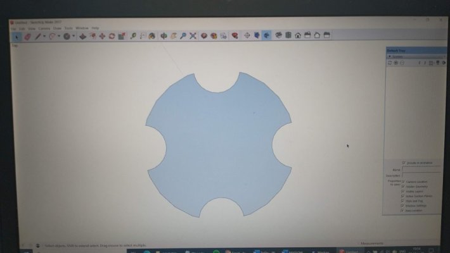Switch to Back view
Screen dimensions: 450x253
(317, 35)
